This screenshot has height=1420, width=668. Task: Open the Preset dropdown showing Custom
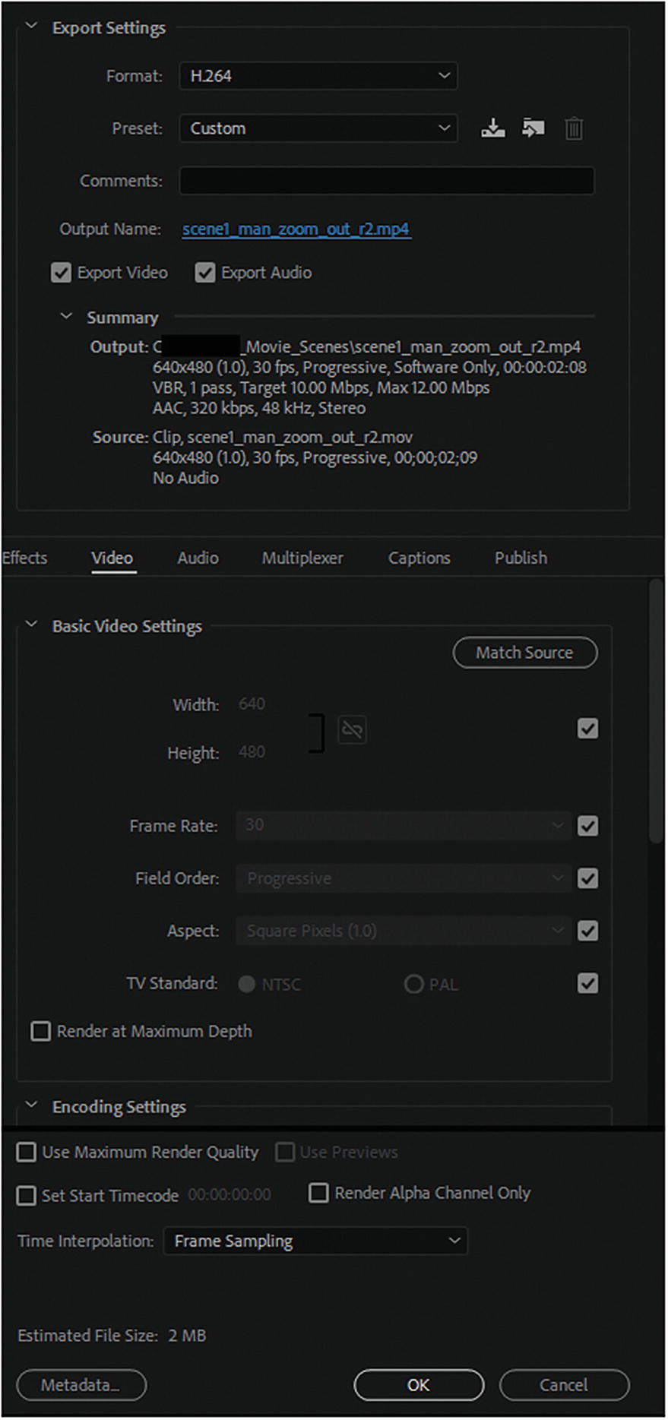point(318,128)
